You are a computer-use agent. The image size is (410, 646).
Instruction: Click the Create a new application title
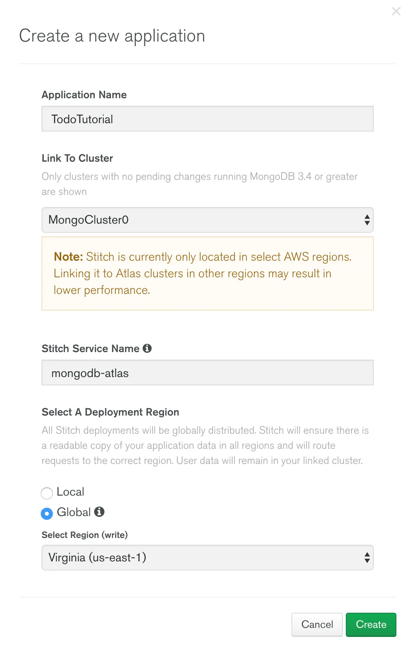113,36
